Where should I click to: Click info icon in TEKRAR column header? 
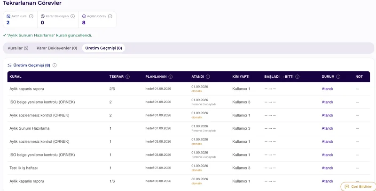tap(127, 77)
